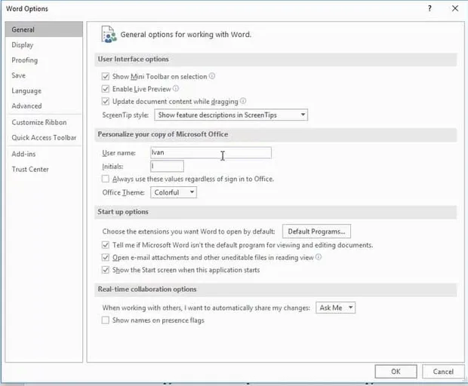Click the Help question mark icon
Viewport: 468px width, 386px height.
pyautogui.click(x=430, y=8)
